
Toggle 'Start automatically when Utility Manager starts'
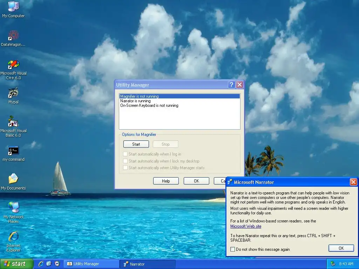click(164, 168)
